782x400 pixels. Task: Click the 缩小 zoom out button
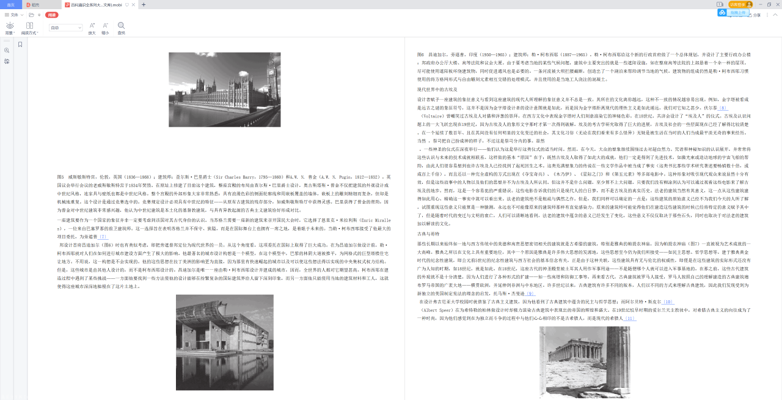(105, 28)
